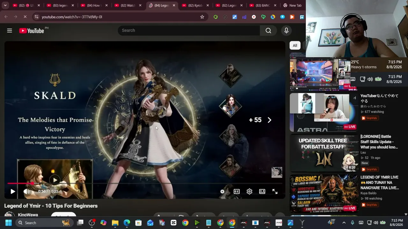Select the 'All' filter chip
The width and height of the screenshot is (408, 229).
pyautogui.click(x=295, y=45)
